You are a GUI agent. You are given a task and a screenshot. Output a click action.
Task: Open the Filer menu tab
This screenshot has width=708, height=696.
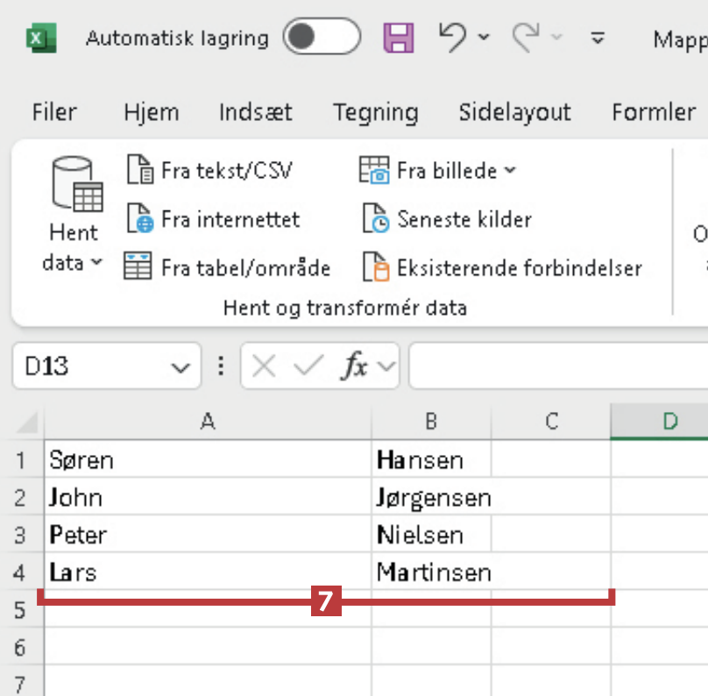(x=54, y=112)
